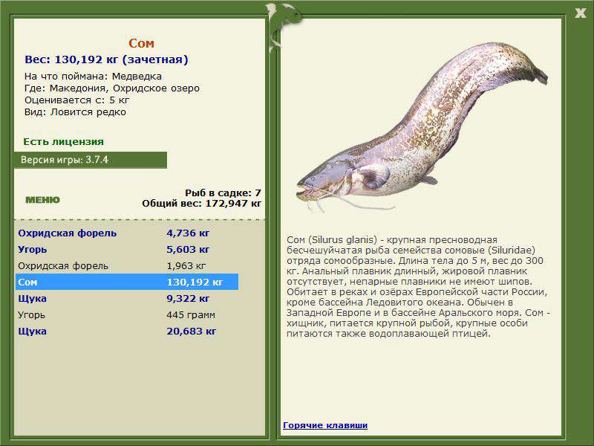This screenshot has width=594, height=446.
Task: Click the Вес: 130,192 кг (зачетная) line
Action: [x=106, y=59]
